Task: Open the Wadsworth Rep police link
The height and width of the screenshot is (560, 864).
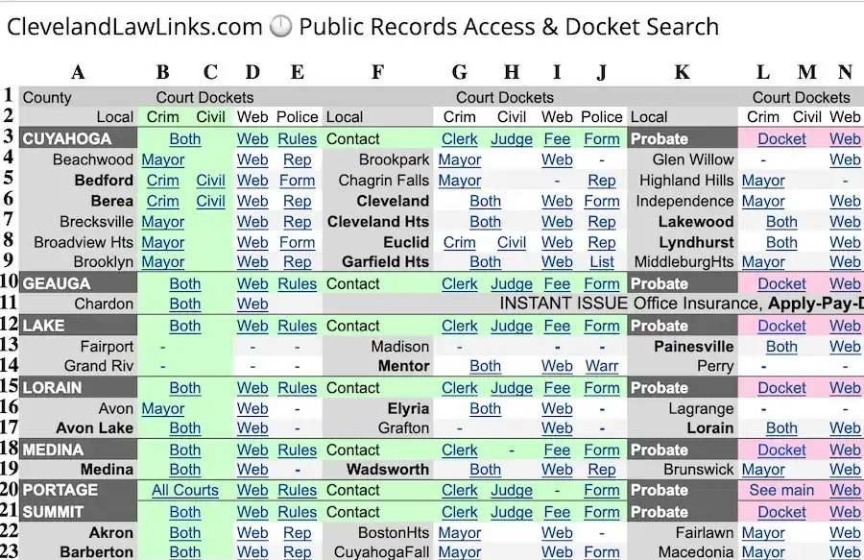Action: click(x=602, y=470)
